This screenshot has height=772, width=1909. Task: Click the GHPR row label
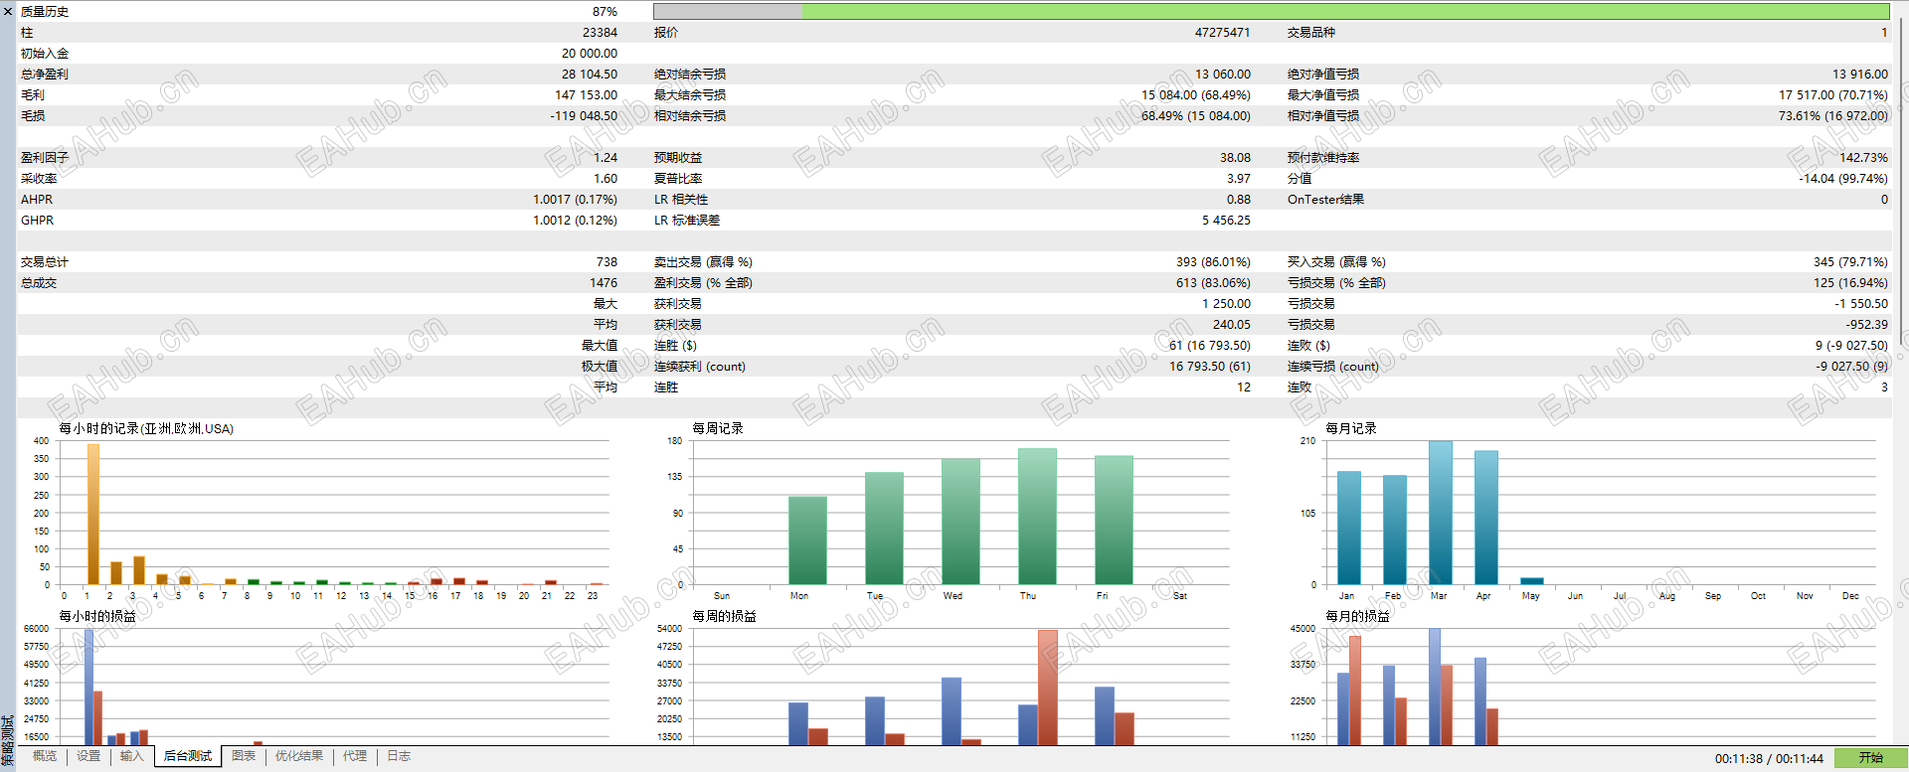point(37,221)
